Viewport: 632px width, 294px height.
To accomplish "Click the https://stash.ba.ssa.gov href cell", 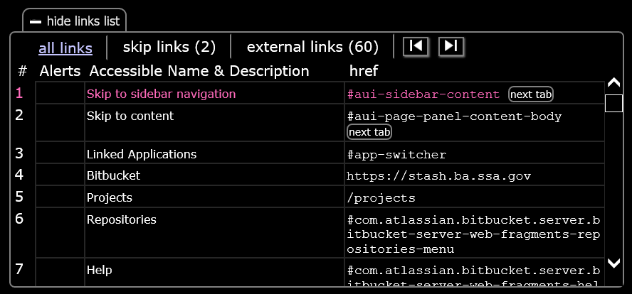I will click(438, 176).
